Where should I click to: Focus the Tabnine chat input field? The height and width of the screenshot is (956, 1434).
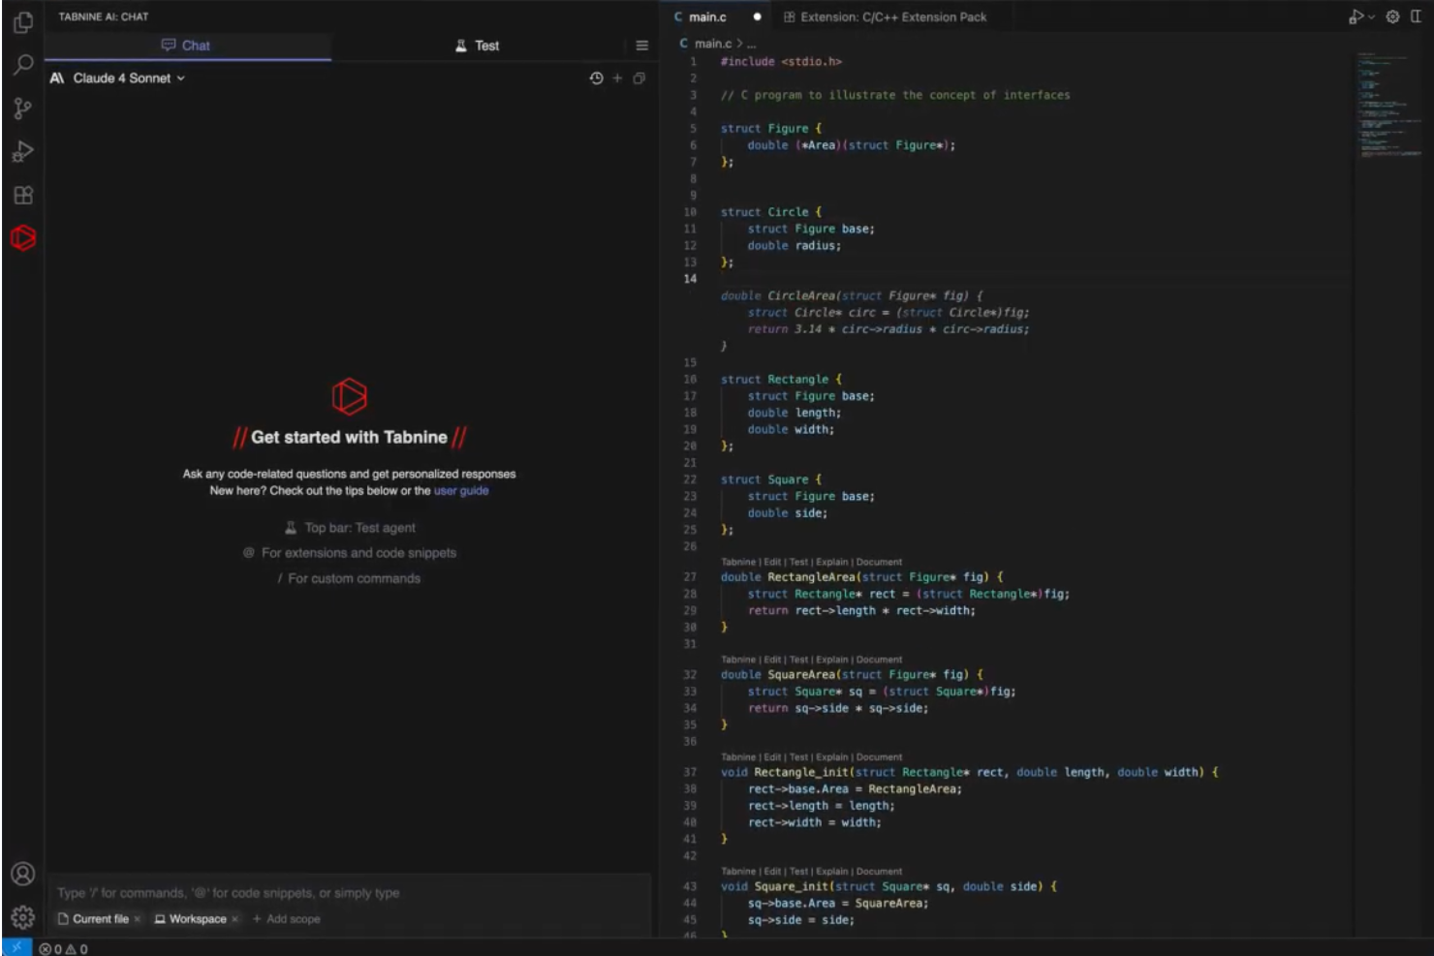coord(349,893)
